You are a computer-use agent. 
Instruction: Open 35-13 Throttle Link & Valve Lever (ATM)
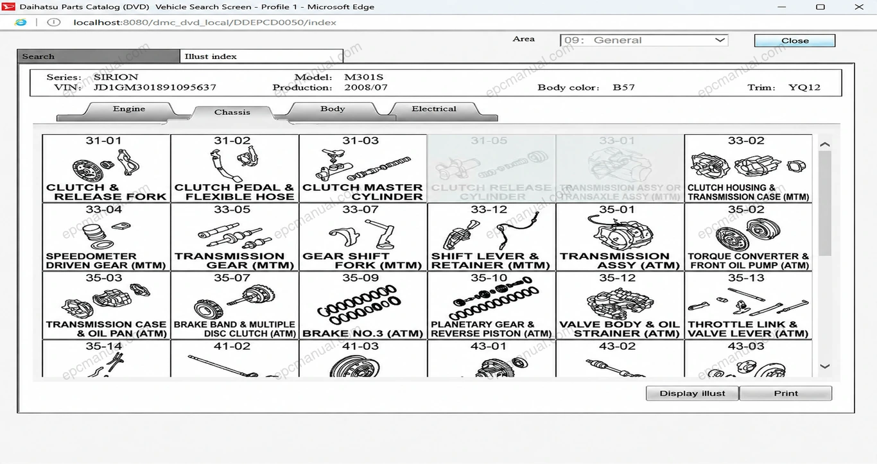[x=749, y=305]
